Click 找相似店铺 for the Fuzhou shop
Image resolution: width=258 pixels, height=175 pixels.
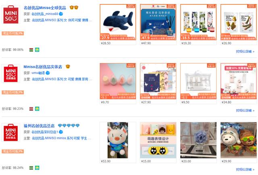pos(245,169)
